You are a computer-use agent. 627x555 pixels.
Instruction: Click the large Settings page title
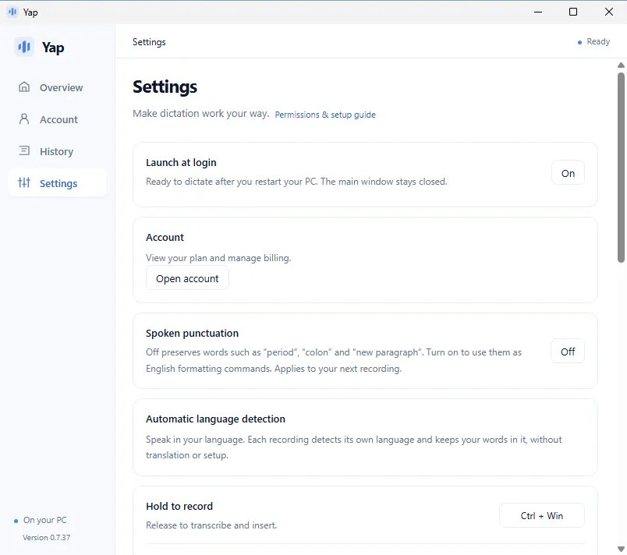165,87
